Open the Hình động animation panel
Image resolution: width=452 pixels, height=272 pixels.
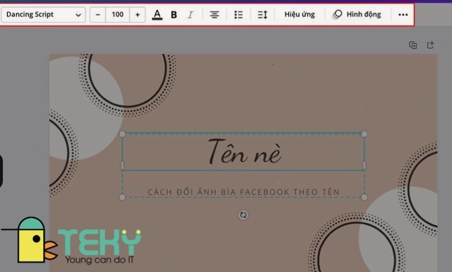pos(357,14)
